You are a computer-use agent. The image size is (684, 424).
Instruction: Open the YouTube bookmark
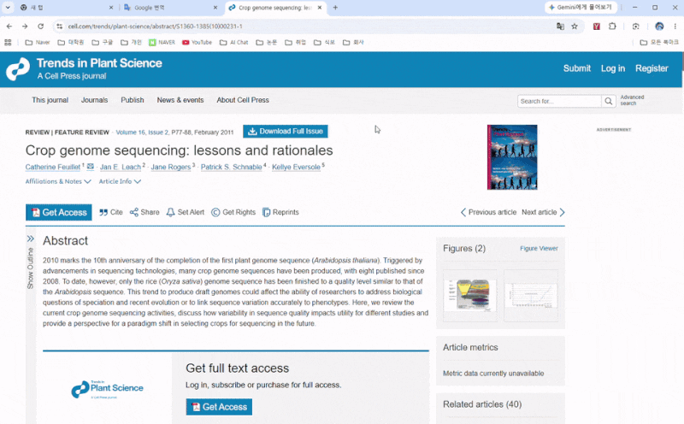197,42
